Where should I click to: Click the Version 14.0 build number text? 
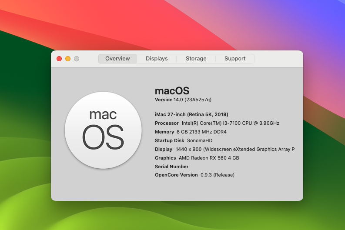[x=183, y=100]
